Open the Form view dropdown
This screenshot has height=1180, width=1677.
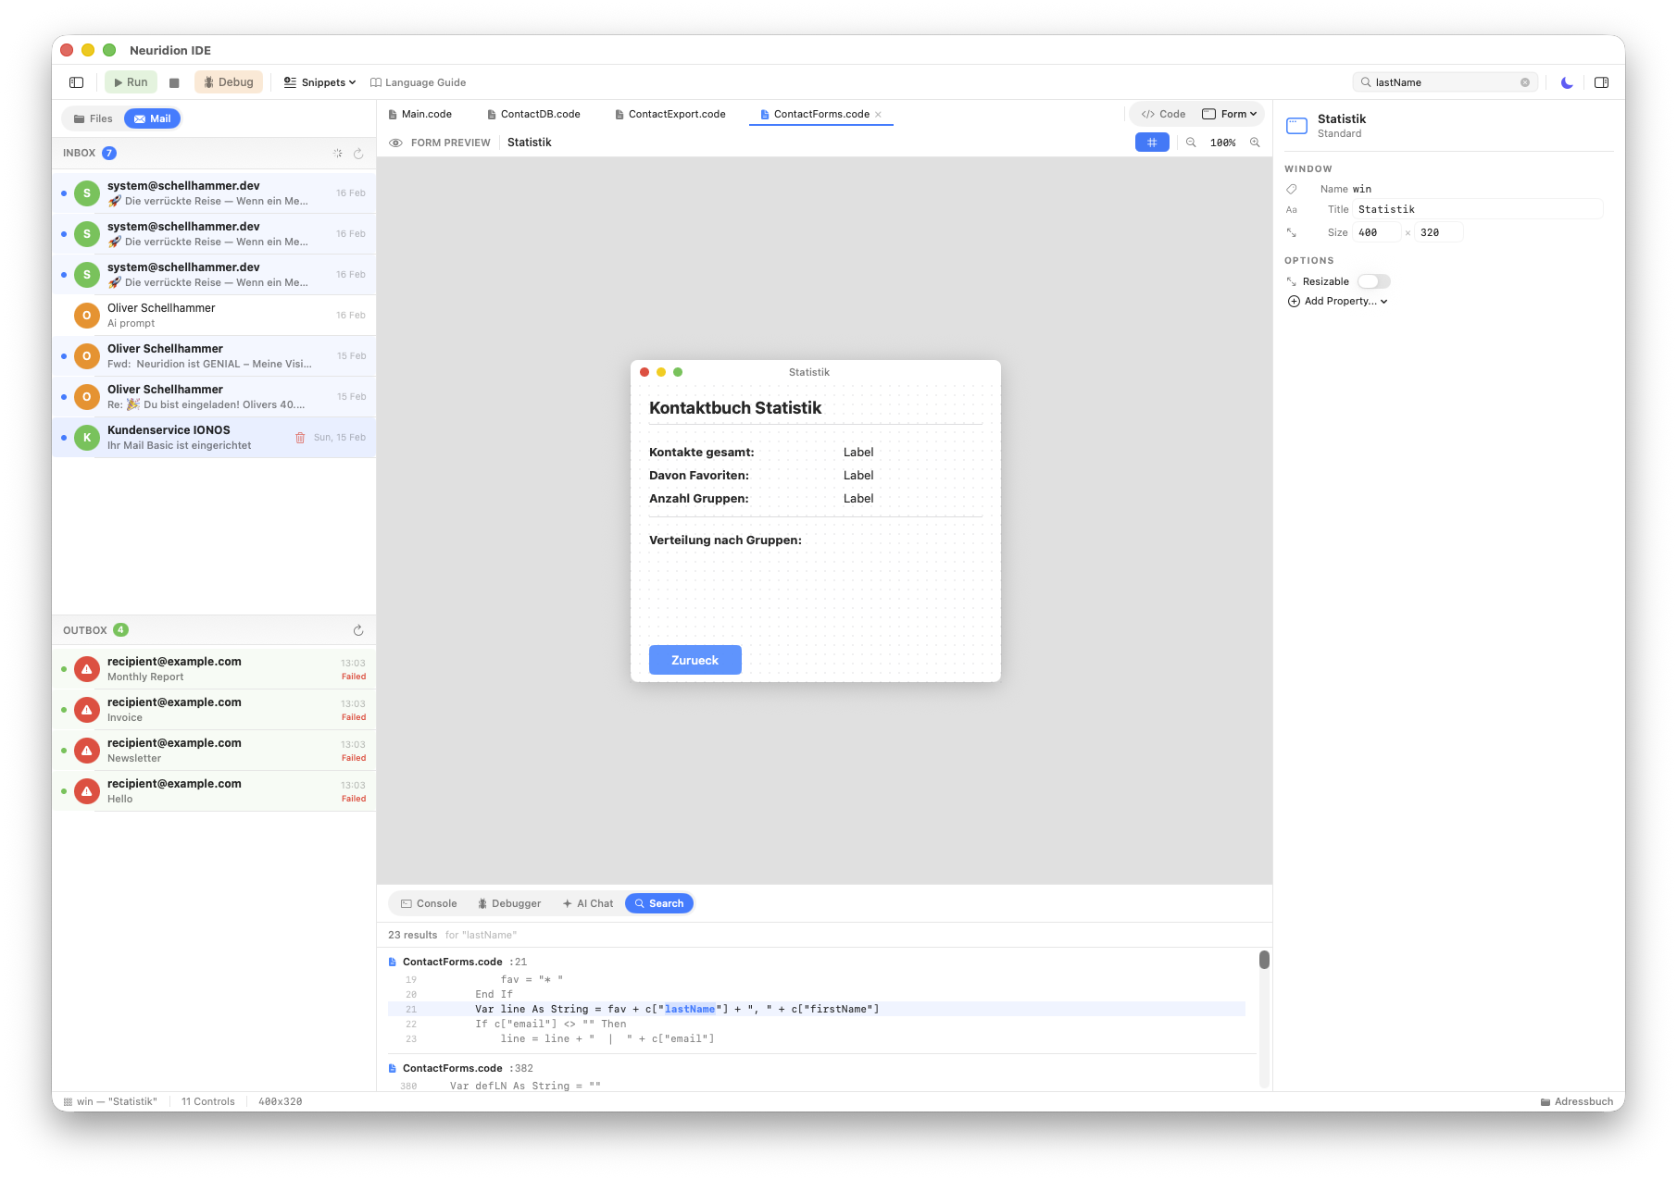tap(1231, 113)
